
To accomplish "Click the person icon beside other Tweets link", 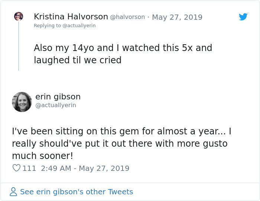I will 13,192.
